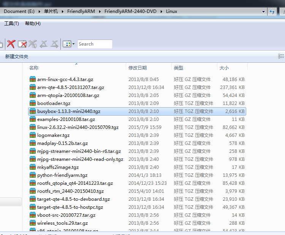Click archive icon of rootfs_rtm_2440-20150410.tgz
285x235 pixels.
(x=33, y=191)
